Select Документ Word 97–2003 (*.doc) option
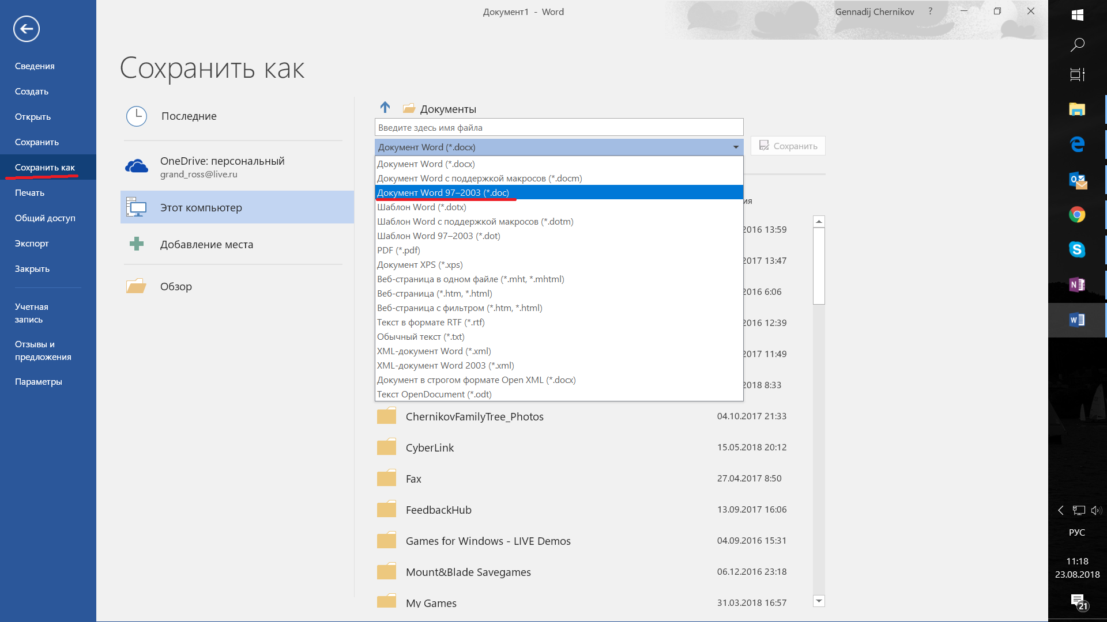Image resolution: width=1107 pixels, height=622 pixels. coord(559,192)
